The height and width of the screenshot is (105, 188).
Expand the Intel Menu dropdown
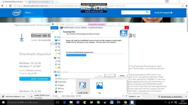click(29, 13)
